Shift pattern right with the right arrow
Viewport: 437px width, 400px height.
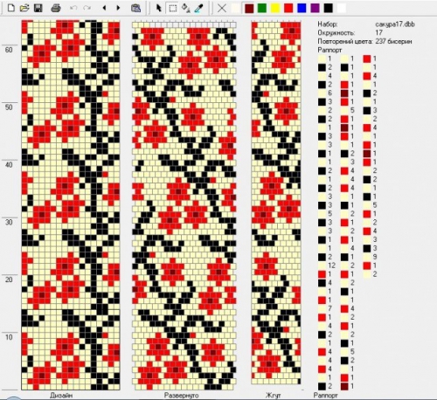point(118,8)
